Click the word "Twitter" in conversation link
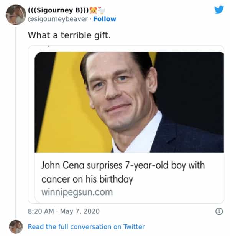This screenshot has width=230, height=236. 134,227
